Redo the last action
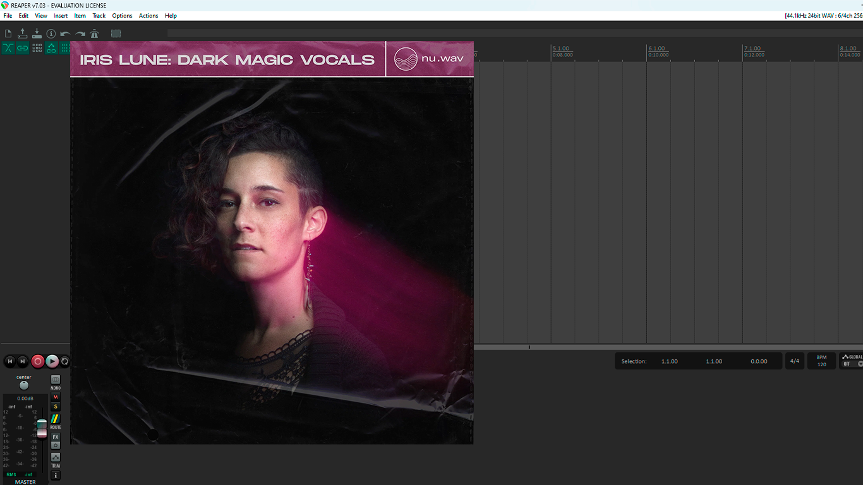Image resolution: width=863 pixels, height=485 pixels. (x=80, y=33)
